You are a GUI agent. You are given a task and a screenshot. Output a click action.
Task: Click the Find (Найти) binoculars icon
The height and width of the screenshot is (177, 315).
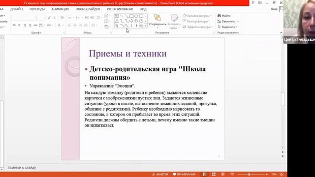(219, 16)
